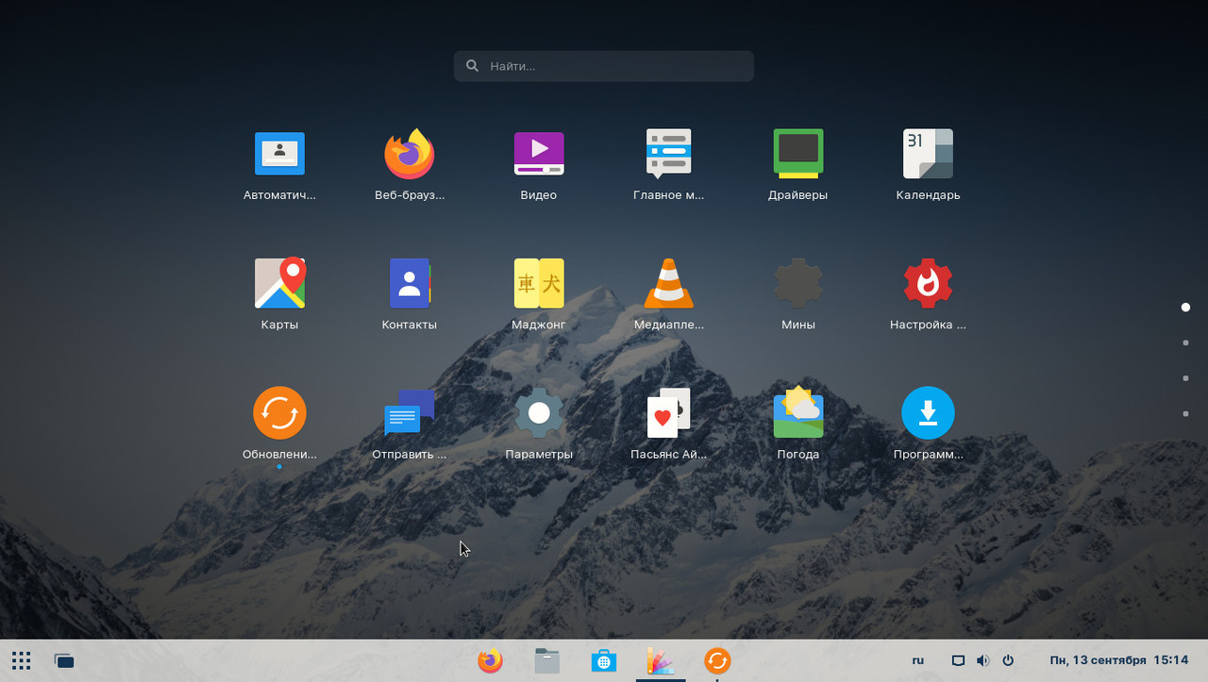Image resolution: width=1208 pixels, height=682 pixels.
Task: Open the Автоматич... app icon
Action: (279, 154)
